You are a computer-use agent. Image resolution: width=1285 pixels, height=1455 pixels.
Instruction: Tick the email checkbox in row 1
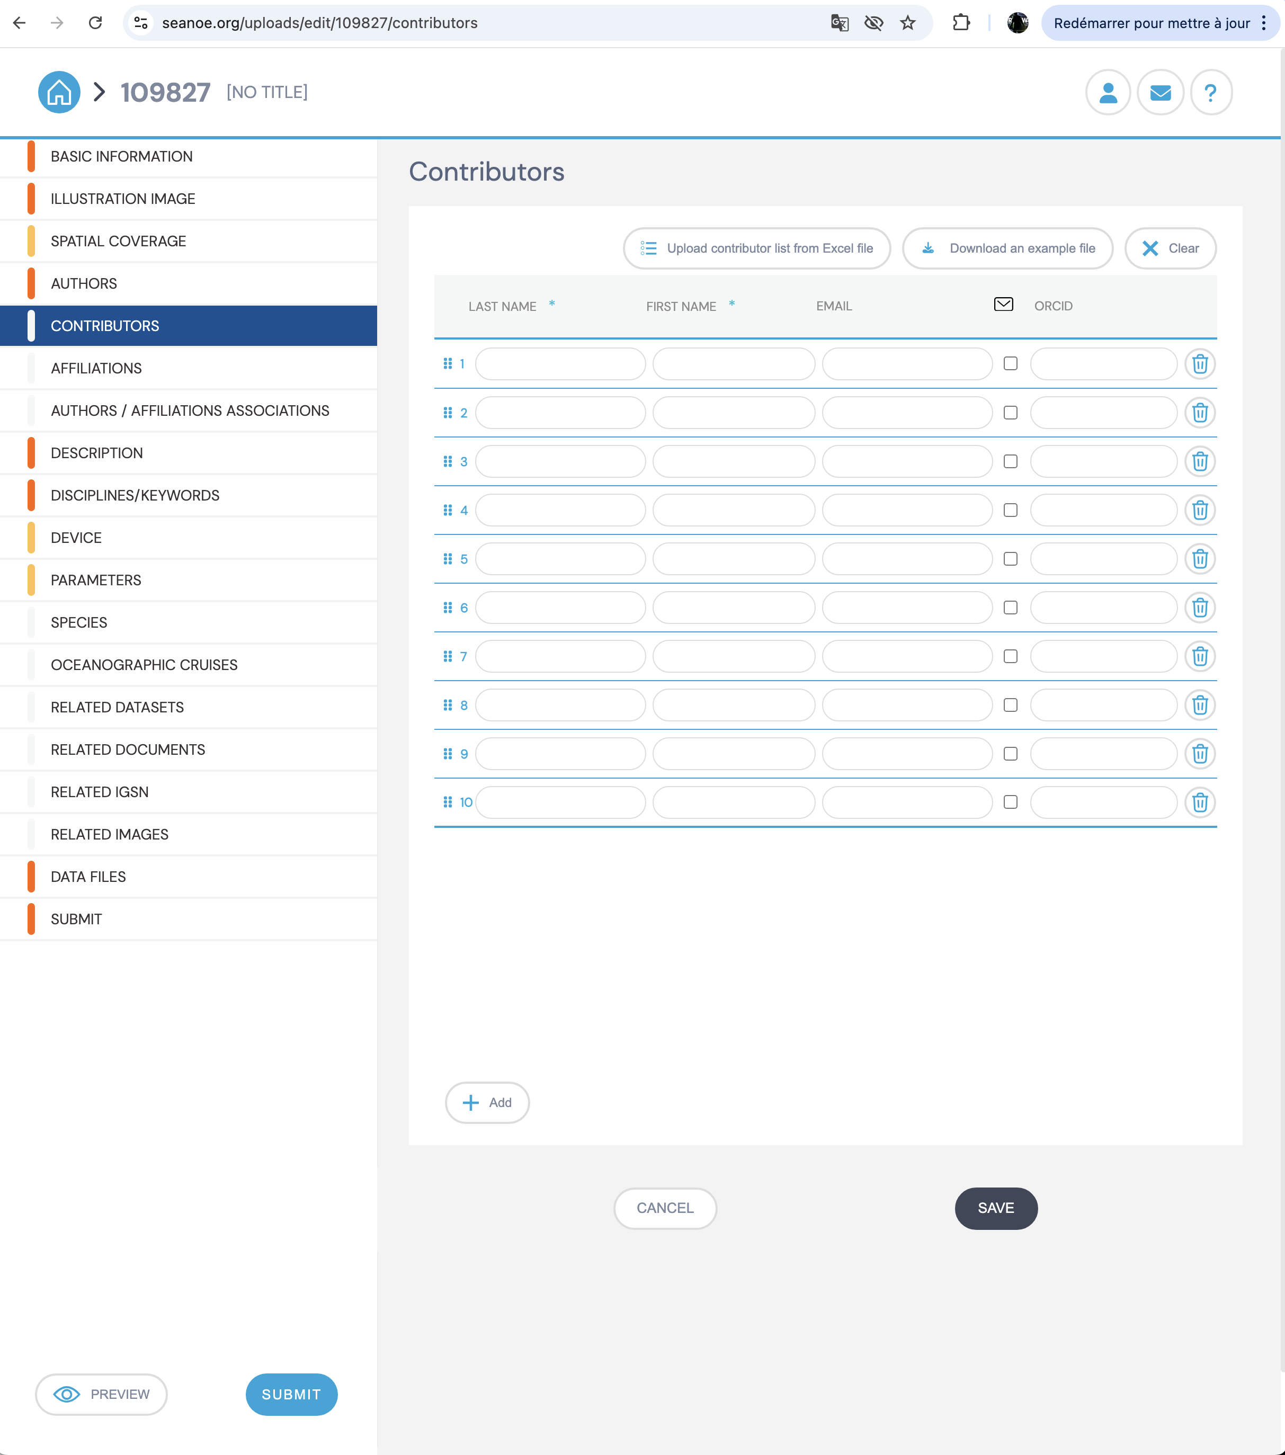tap(1010, 364)
